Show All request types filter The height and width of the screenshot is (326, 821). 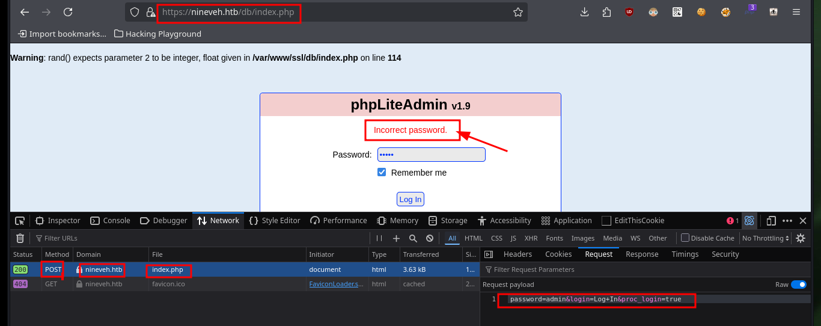tap(452, 238)
